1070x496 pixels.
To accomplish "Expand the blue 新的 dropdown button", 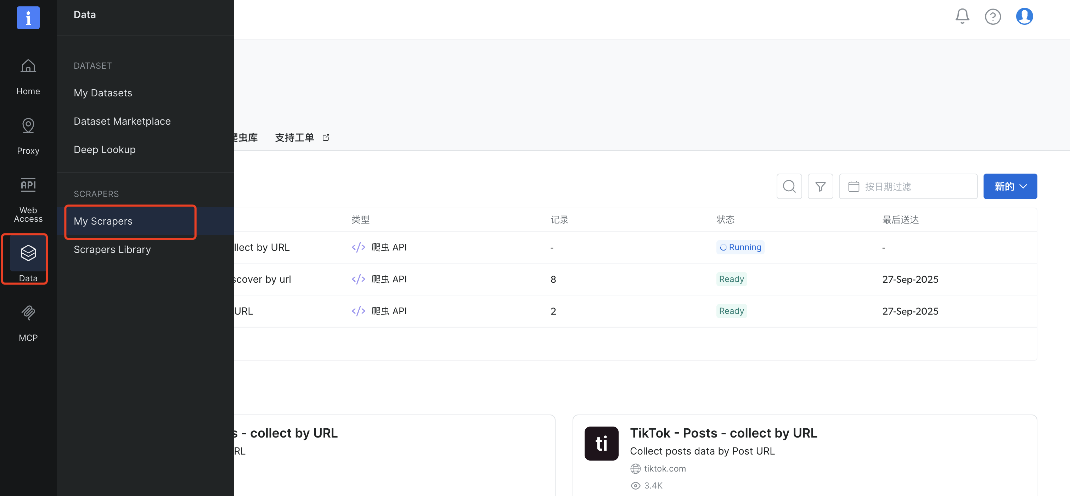I will point(1010,186).
